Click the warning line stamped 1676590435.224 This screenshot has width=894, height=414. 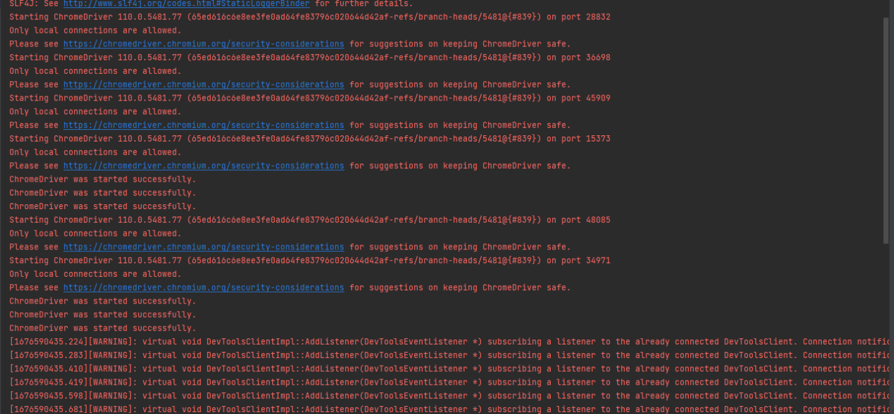[x=449, y=342]
